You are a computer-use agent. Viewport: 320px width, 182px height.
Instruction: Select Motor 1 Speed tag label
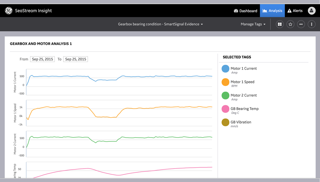(x=243, y=82)
